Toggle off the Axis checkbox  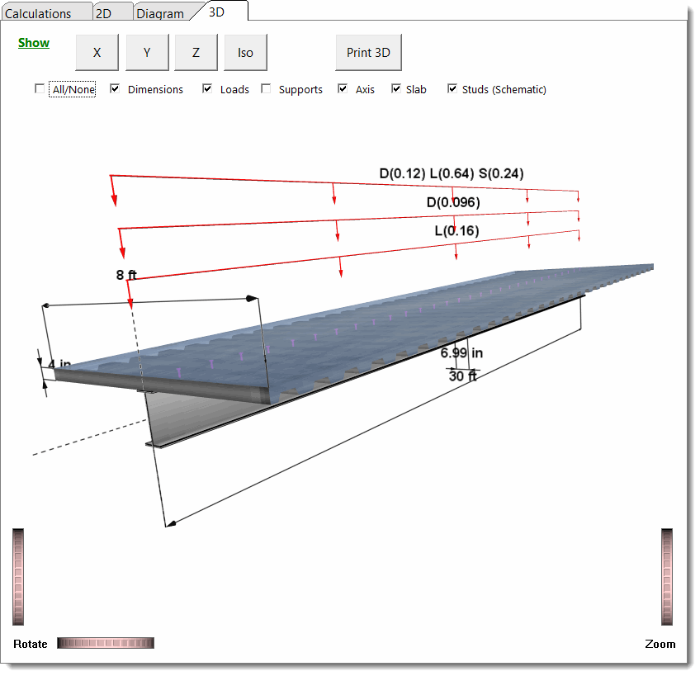tap(342, 88)
